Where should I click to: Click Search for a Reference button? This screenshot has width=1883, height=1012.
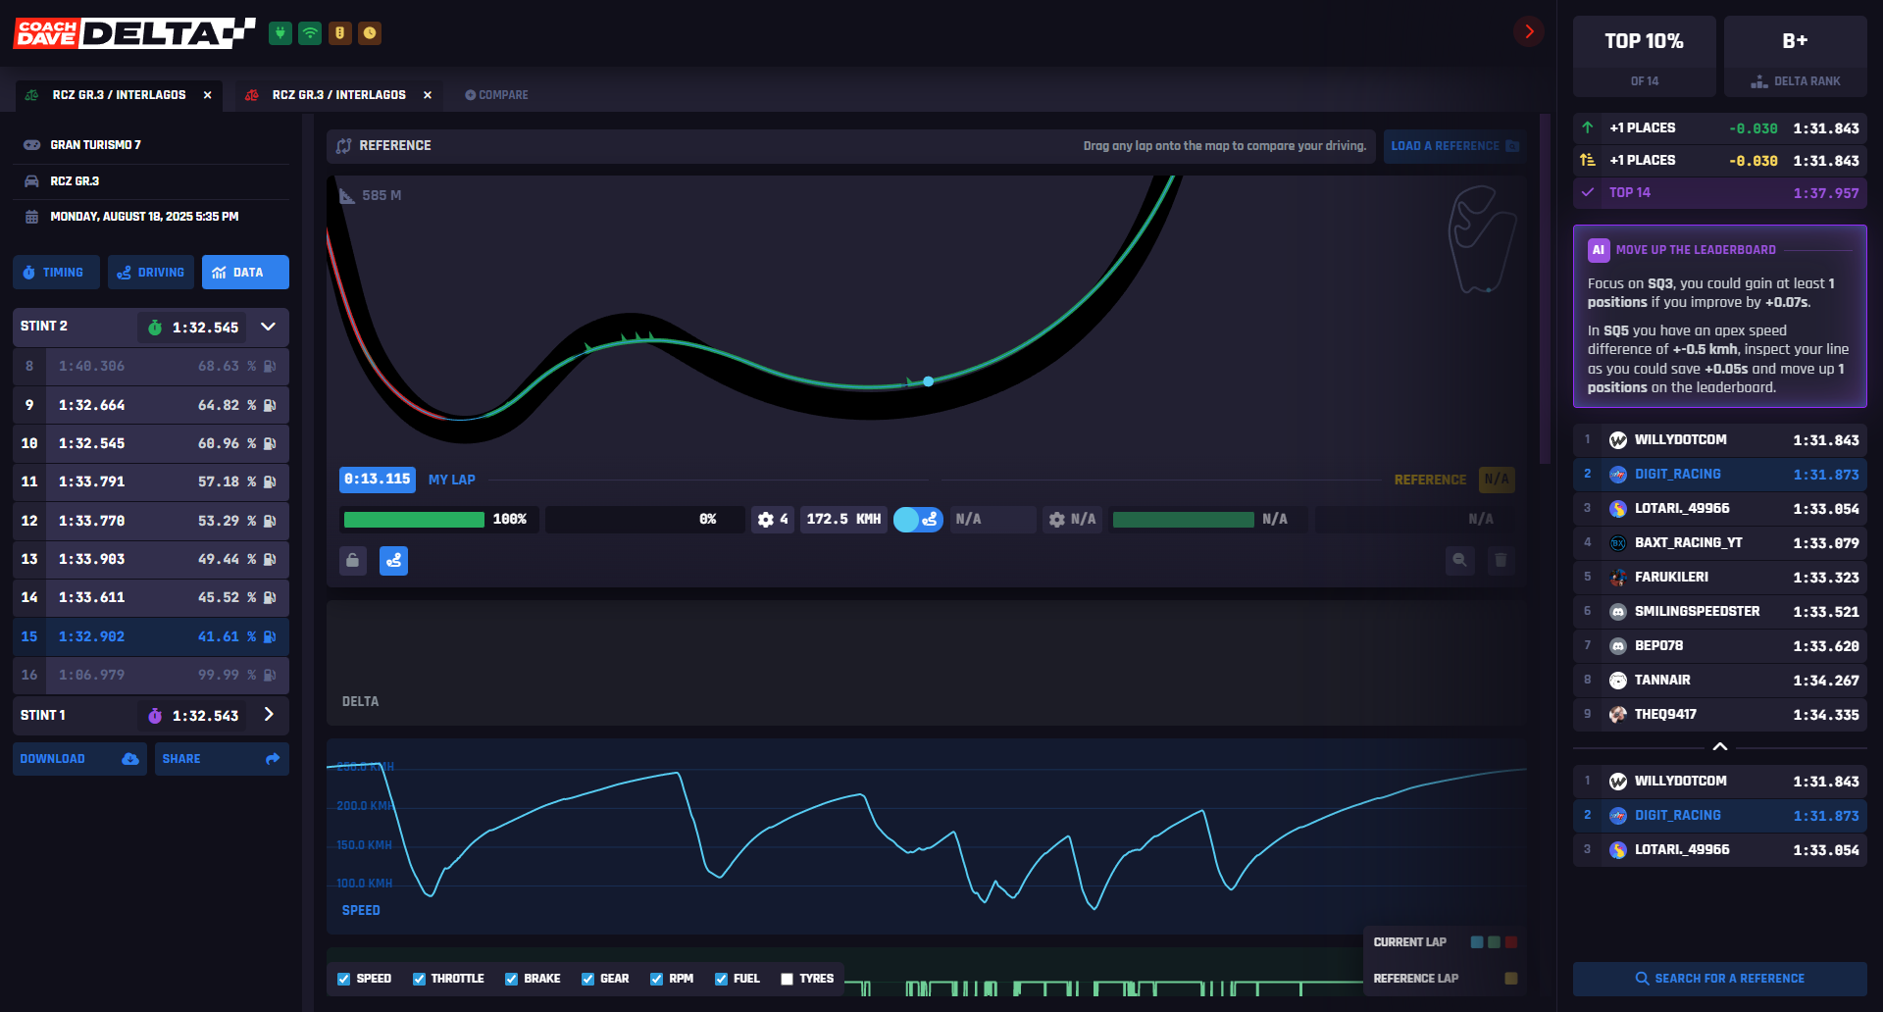click(1719, 979)
